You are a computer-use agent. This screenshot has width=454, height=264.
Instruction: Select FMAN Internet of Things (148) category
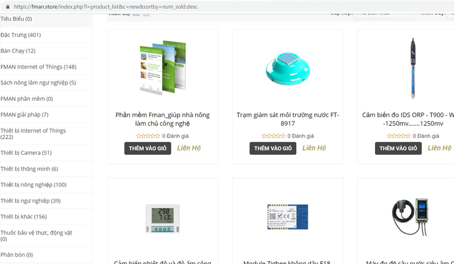coord(39,67)
